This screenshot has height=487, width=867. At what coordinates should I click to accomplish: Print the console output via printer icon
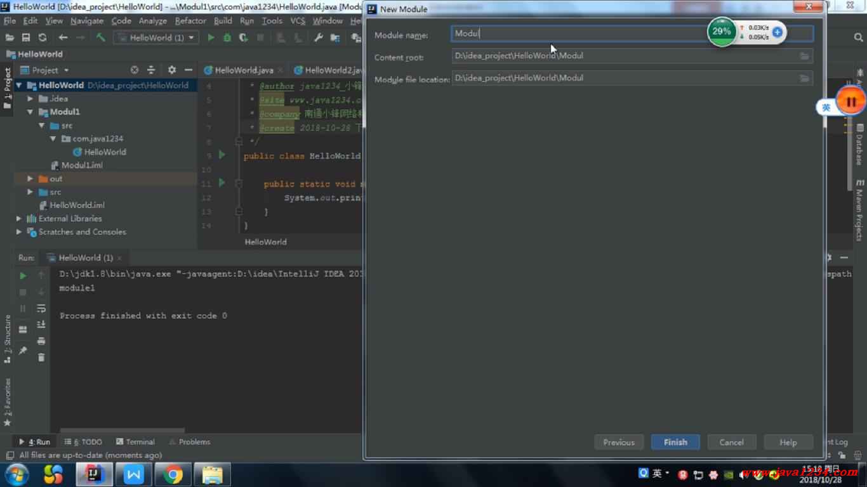(x=41, y=341)
